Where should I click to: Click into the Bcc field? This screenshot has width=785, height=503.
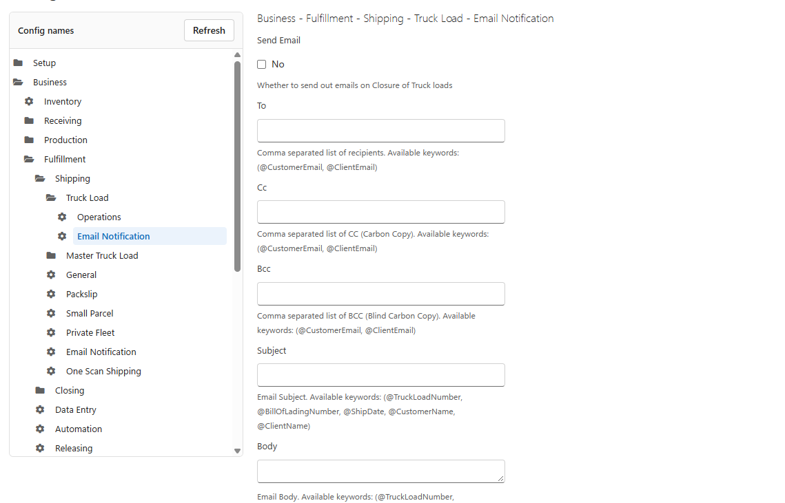pyautogui.click(x=381, y=294)
